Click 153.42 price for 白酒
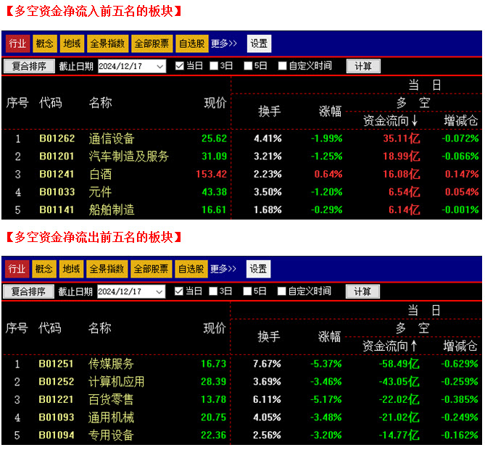The width and height of the screenshot is (485, 450). coord(211,174)
